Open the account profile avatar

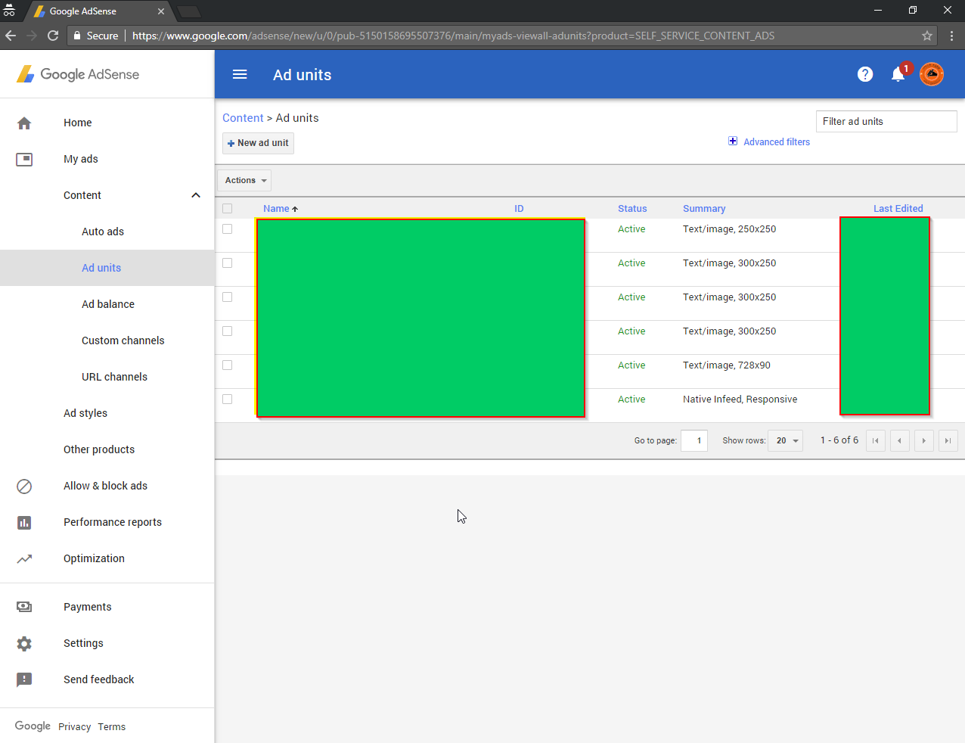tap(932, 74)
